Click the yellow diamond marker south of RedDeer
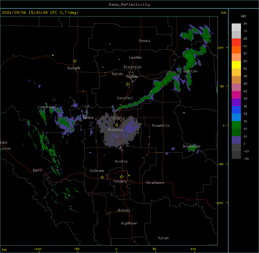Screen dimensions: 259x253 click(x=128, y=84)
